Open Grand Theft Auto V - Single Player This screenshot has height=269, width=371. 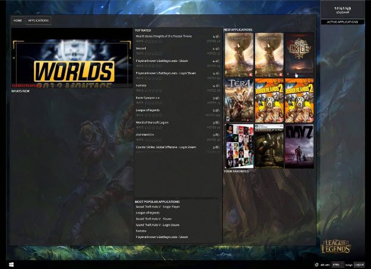[x=158, y=207]
